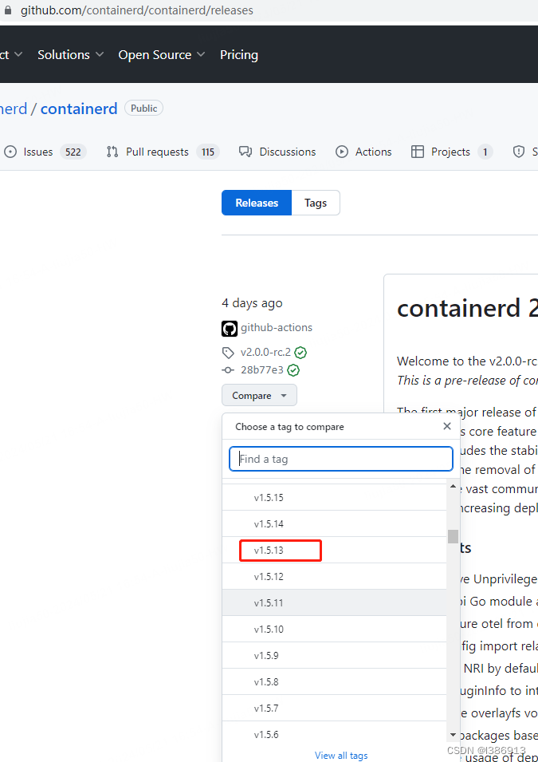Click the commit icon next to 28b77e3
This screenshot has width=538, height=762.
(x=229, y=369)
